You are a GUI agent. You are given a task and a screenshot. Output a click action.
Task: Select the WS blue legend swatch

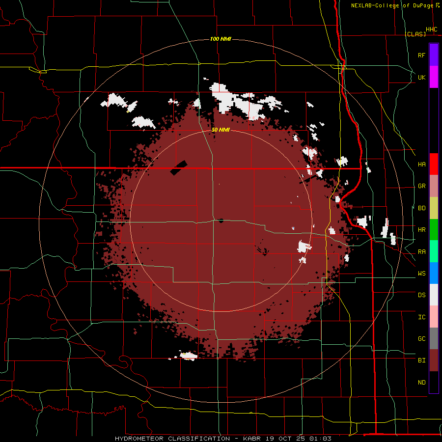pos(434,273)
